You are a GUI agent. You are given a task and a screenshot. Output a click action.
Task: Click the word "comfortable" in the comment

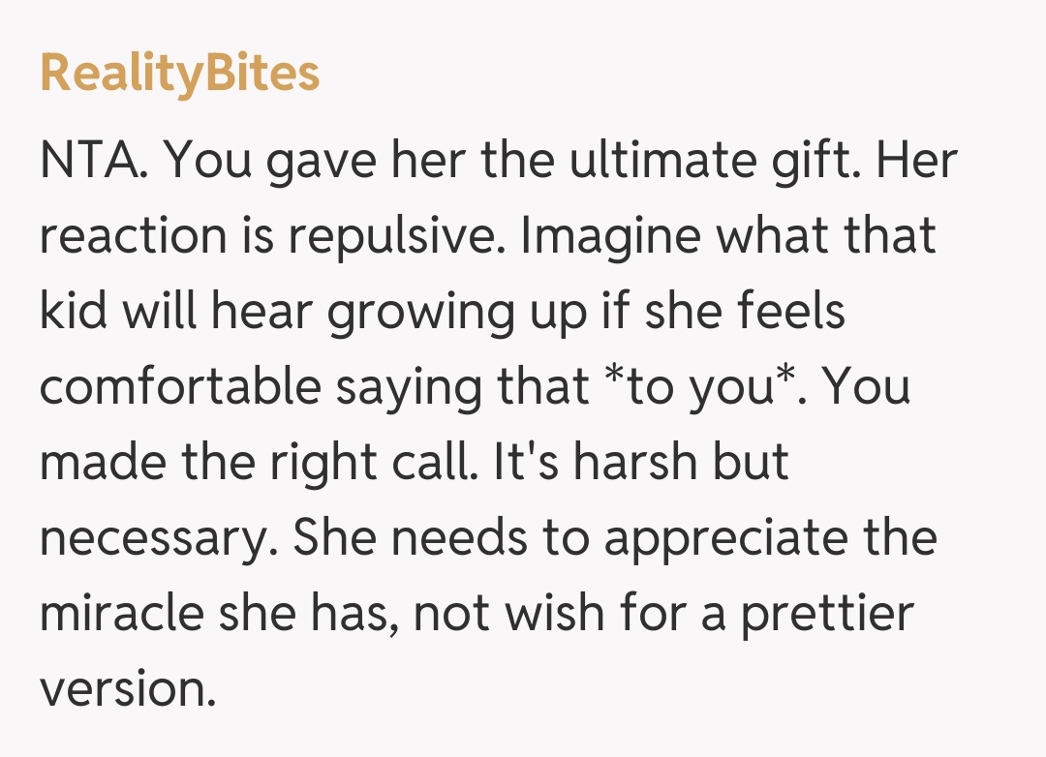[180, 387]
